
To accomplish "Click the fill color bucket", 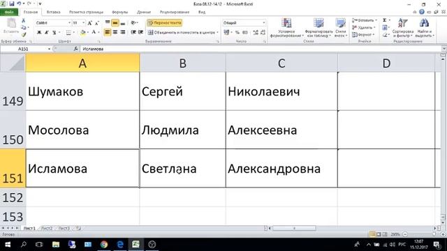I will [x=82, y=33].
